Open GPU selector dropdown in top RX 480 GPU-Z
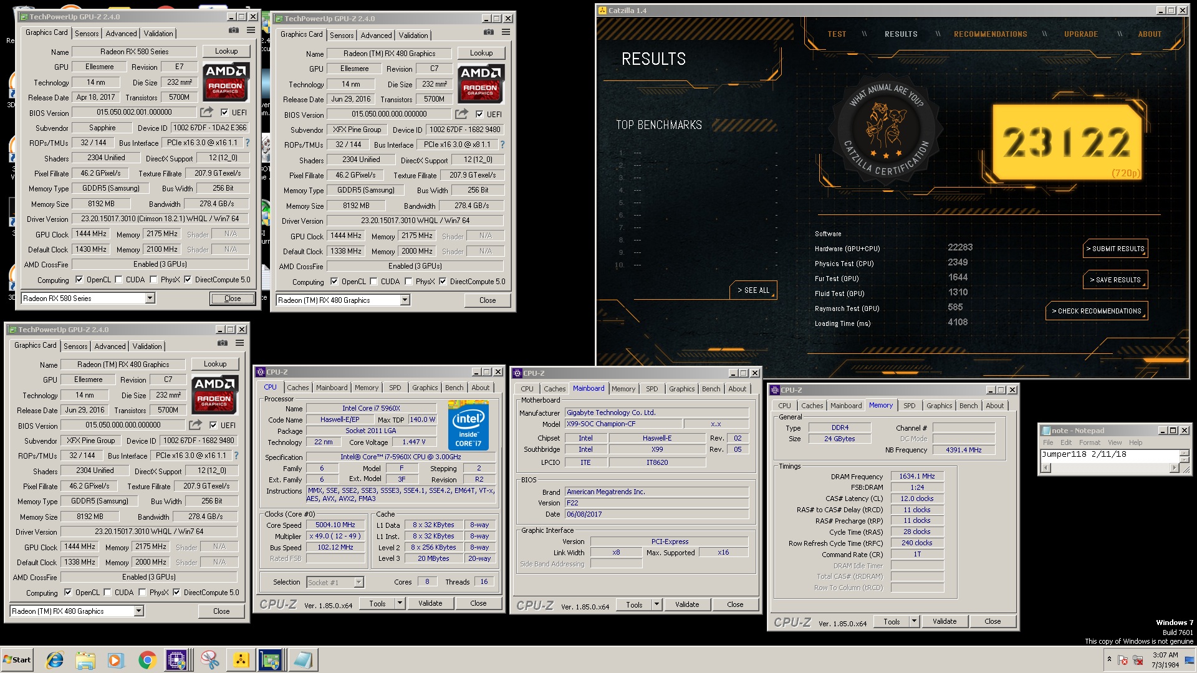The height and width of the screenshot is (673, 1197). [405, 300]
